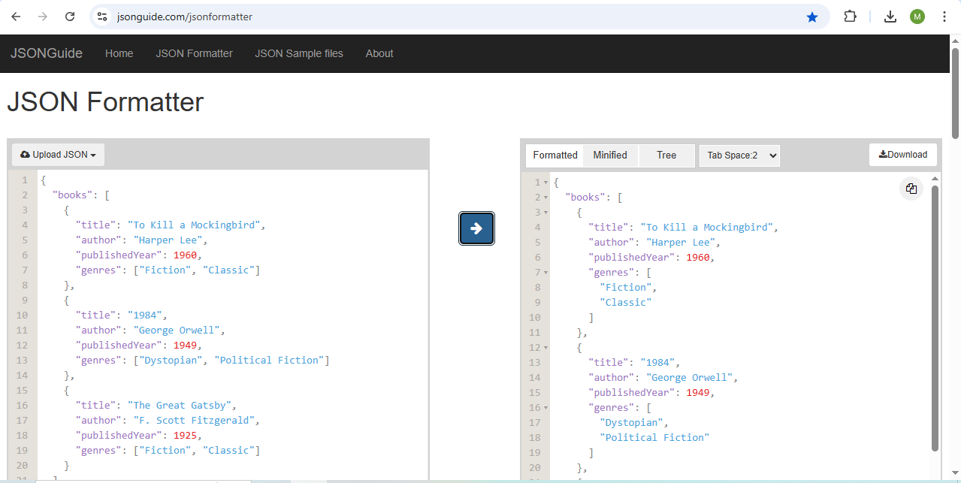The width and height of the screenshot is (961, 483).
Task: Open the Home nav item
Action: tap(119, 53)
